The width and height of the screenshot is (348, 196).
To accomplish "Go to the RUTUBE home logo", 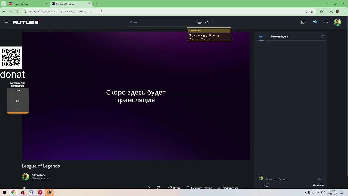I will (x=26, y=22).
